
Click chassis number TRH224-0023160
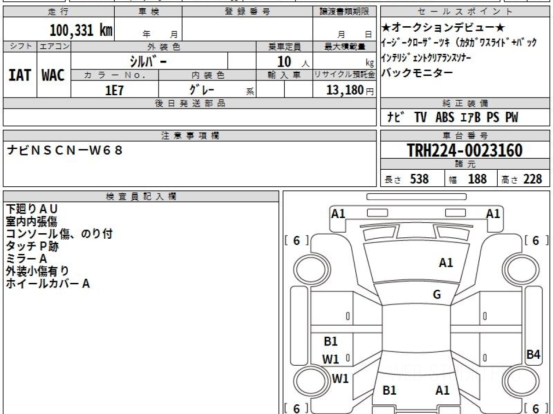point(465,150)
